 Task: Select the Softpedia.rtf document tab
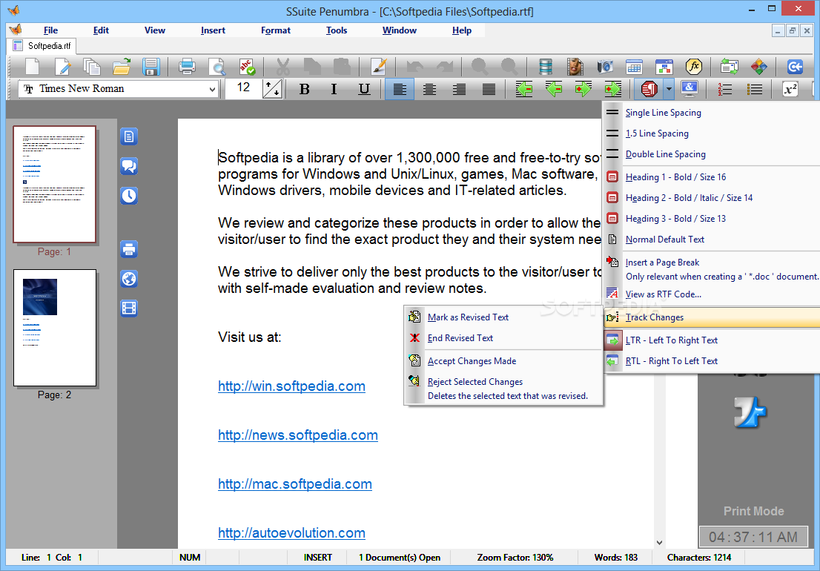(42, 45)
